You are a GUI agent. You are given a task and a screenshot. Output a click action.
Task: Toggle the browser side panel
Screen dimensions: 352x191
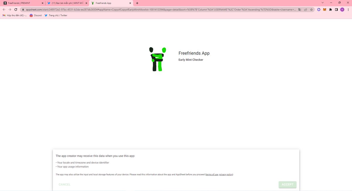[336, 9]
